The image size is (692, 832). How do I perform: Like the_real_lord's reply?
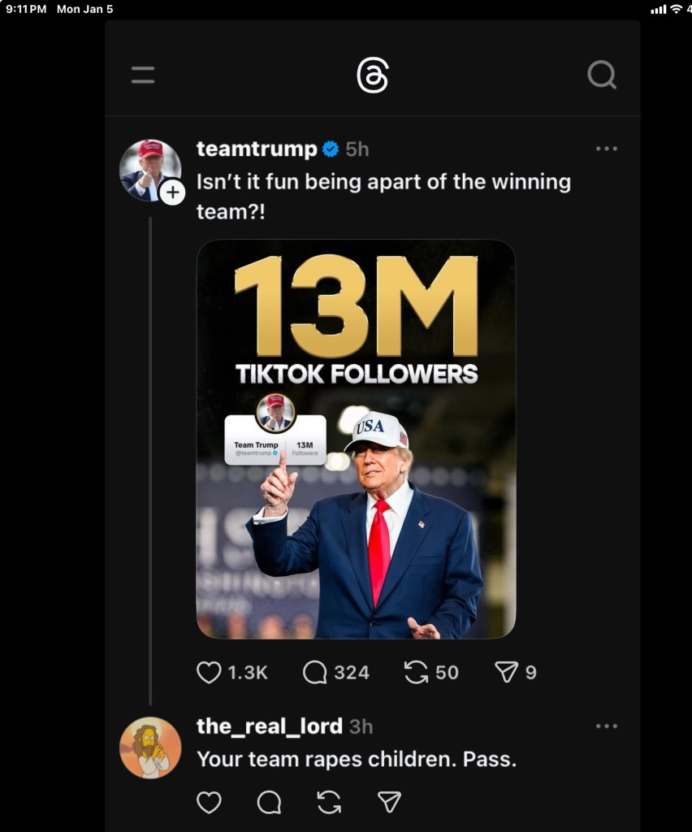click(210, 803)
